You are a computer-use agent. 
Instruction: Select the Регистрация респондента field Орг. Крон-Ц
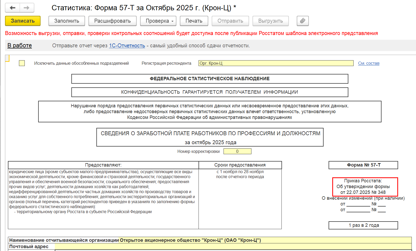pos(276,63)
